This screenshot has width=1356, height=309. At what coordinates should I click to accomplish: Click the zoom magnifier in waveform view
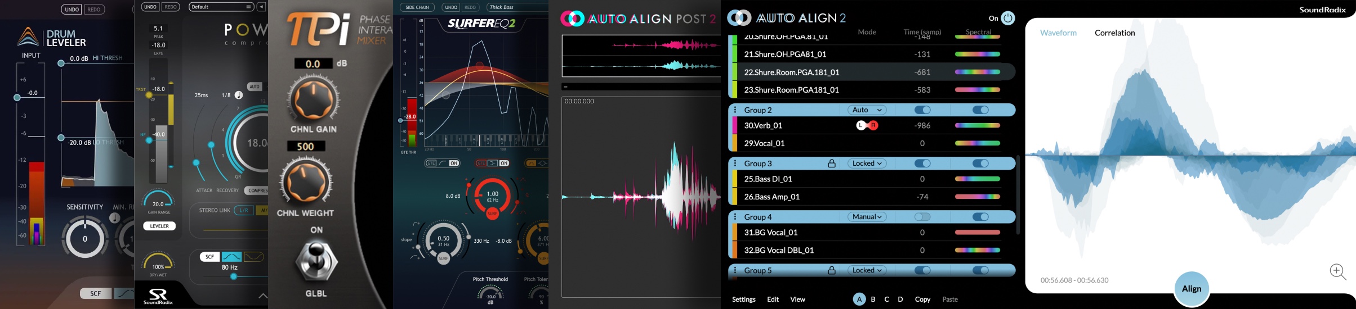coord(1337,272)
